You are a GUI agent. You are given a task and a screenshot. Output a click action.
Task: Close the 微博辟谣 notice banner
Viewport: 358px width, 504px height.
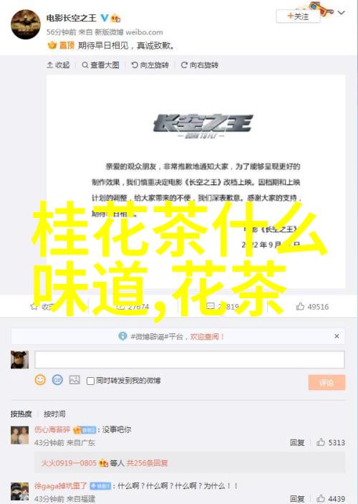point(337,336)
